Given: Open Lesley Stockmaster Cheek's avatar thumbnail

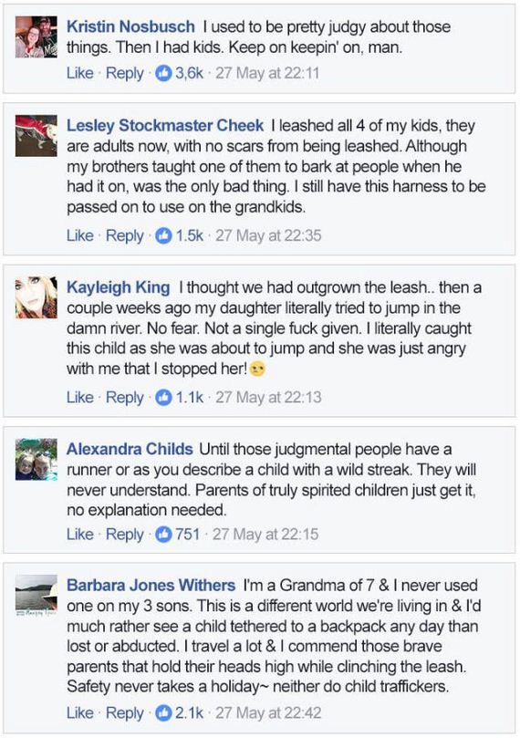Looking at the screenshot, I should [x=36, y=136].
